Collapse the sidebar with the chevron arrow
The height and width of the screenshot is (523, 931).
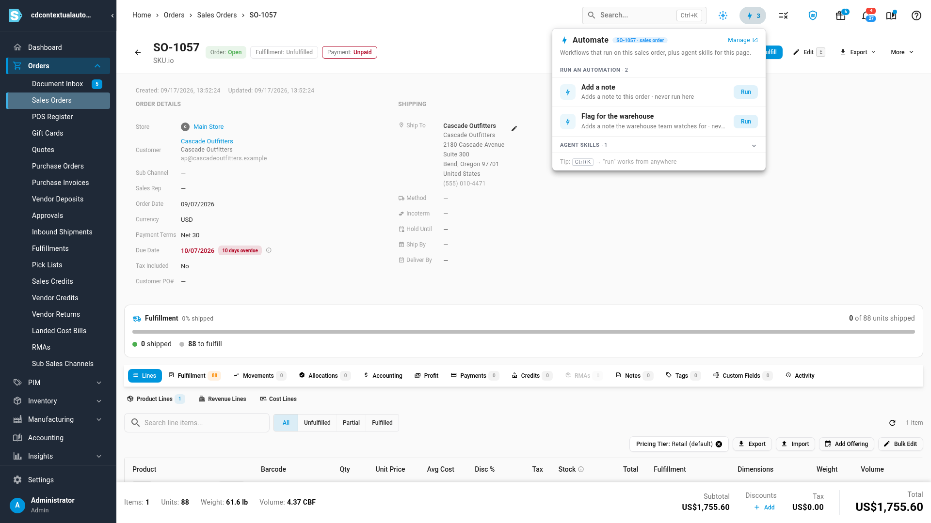pyautogui.click(x=112, y=15)
